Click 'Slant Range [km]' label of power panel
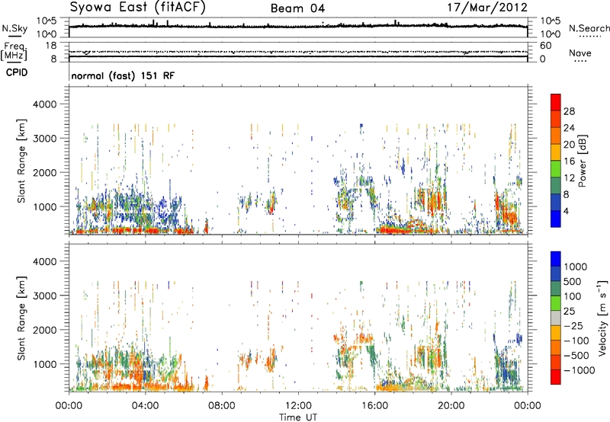 [x=21, y=161]
